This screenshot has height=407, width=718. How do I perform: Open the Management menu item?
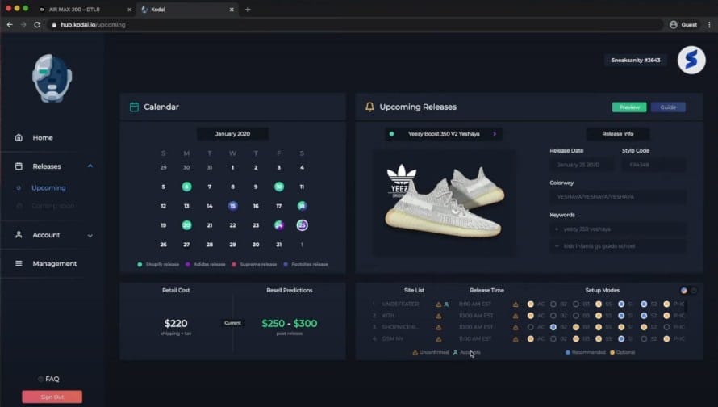click(x=55, y=263)
